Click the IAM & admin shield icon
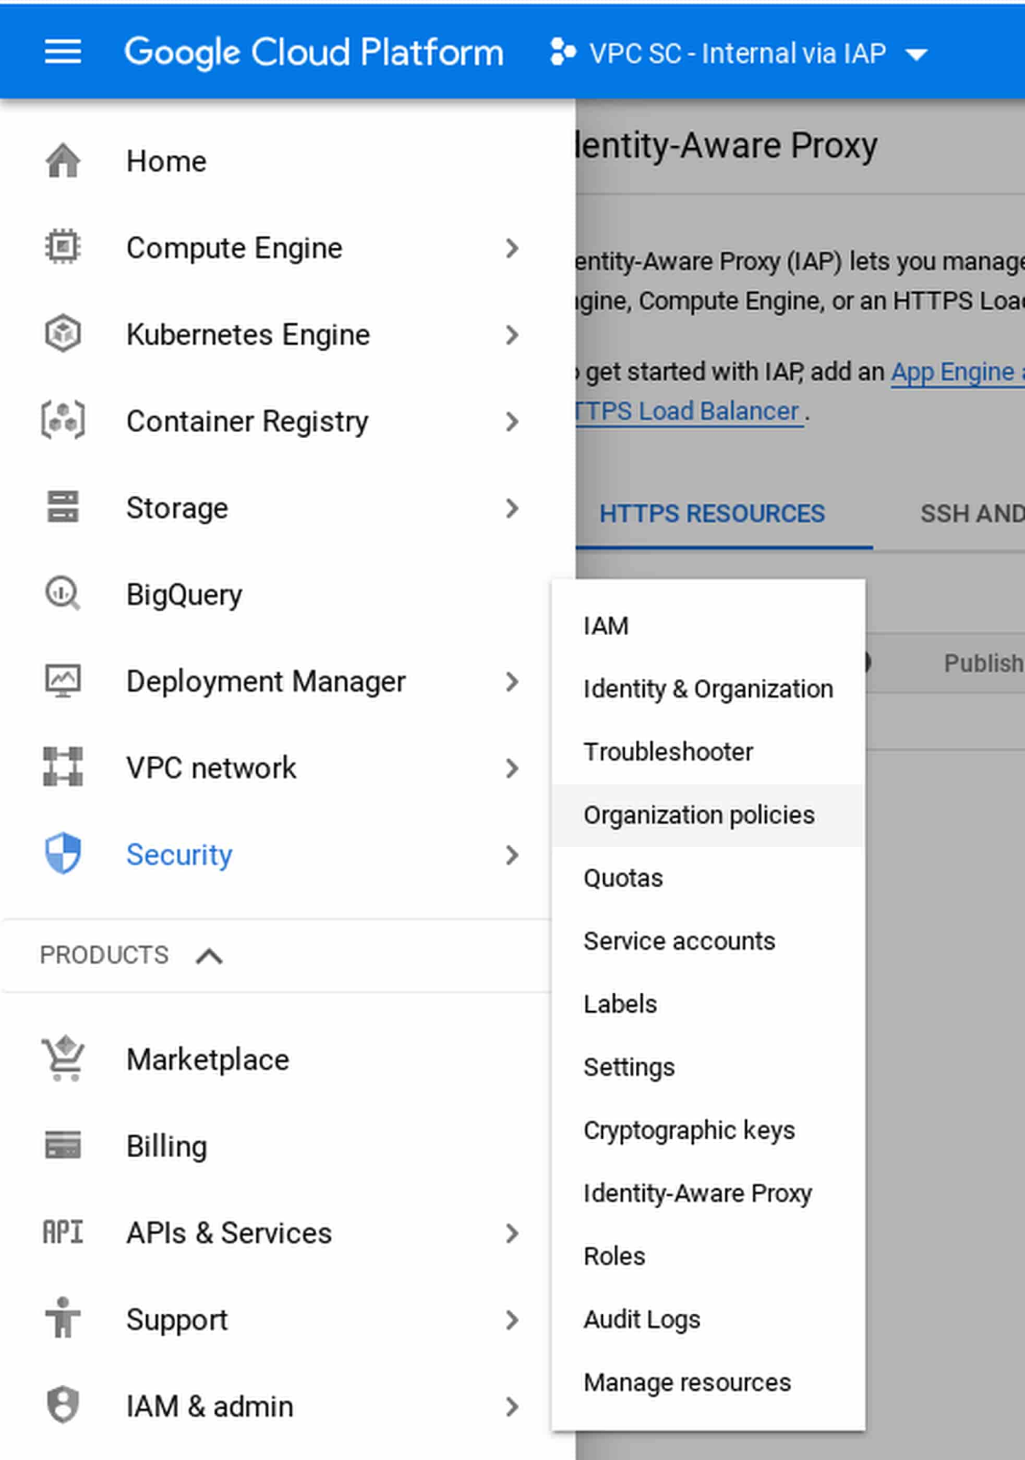The image size is (1025, 1460). click(63, 1405)
